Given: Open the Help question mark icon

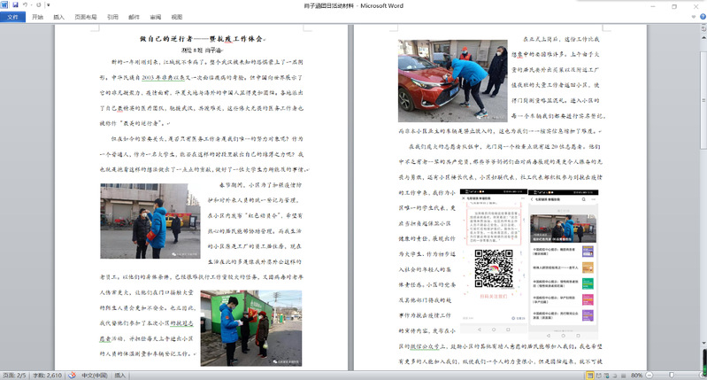Looking at the screenshot, I should point(701,16).
